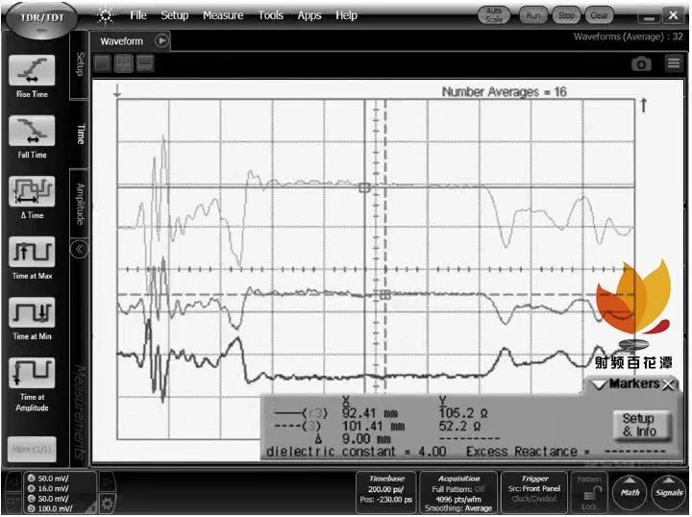Select single-grid waveform layout icon
Viewport: 692px width, 517px height.
tap(103, 63)
